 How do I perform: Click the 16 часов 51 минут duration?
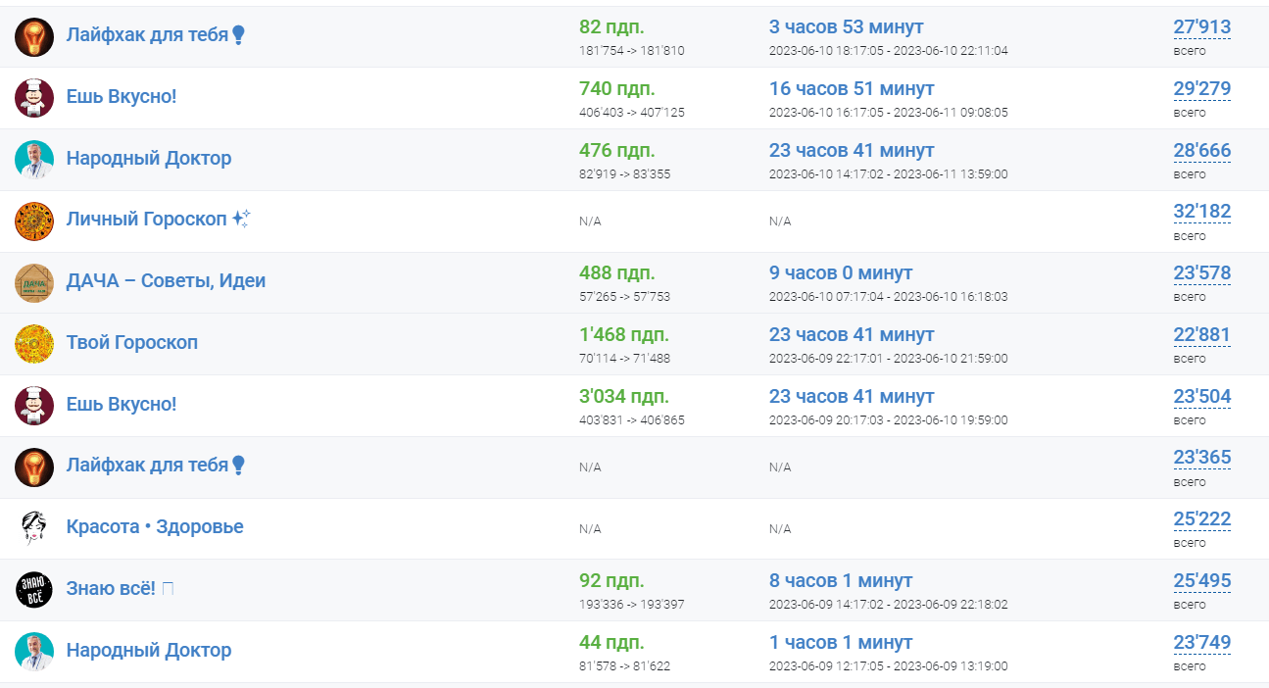[x=851, y=89]
